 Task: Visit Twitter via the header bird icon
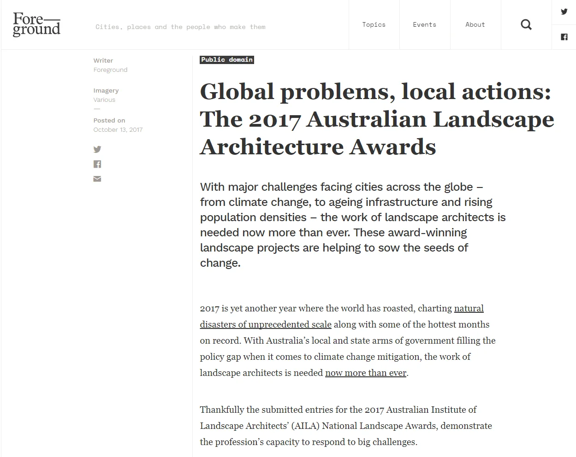click(x=564, y=12)
